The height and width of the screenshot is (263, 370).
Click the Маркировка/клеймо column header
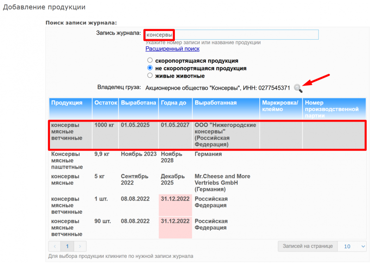(280, 106)
